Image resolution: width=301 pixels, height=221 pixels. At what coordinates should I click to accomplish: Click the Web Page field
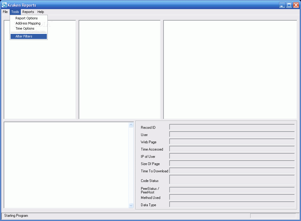pos(232,141)
